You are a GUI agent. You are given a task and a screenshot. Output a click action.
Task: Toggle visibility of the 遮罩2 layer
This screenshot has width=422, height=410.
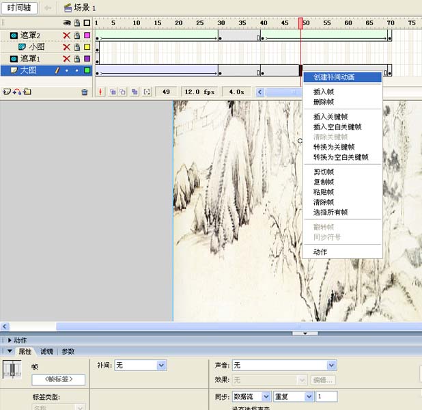pos(66,36)
